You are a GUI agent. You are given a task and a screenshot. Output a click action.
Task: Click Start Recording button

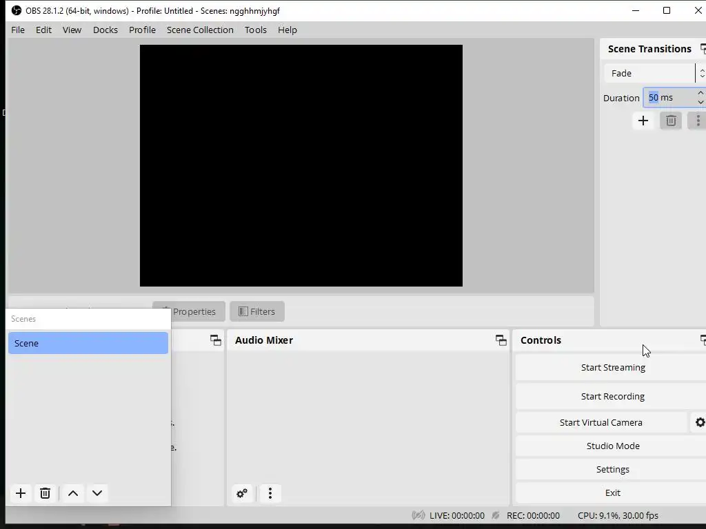tap(613, 396)
